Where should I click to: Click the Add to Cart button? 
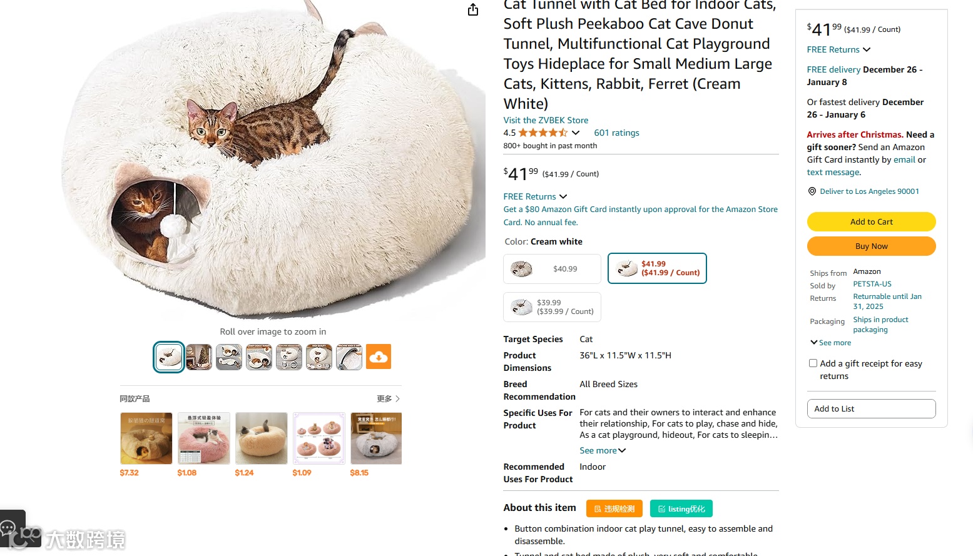coord(872,221)
